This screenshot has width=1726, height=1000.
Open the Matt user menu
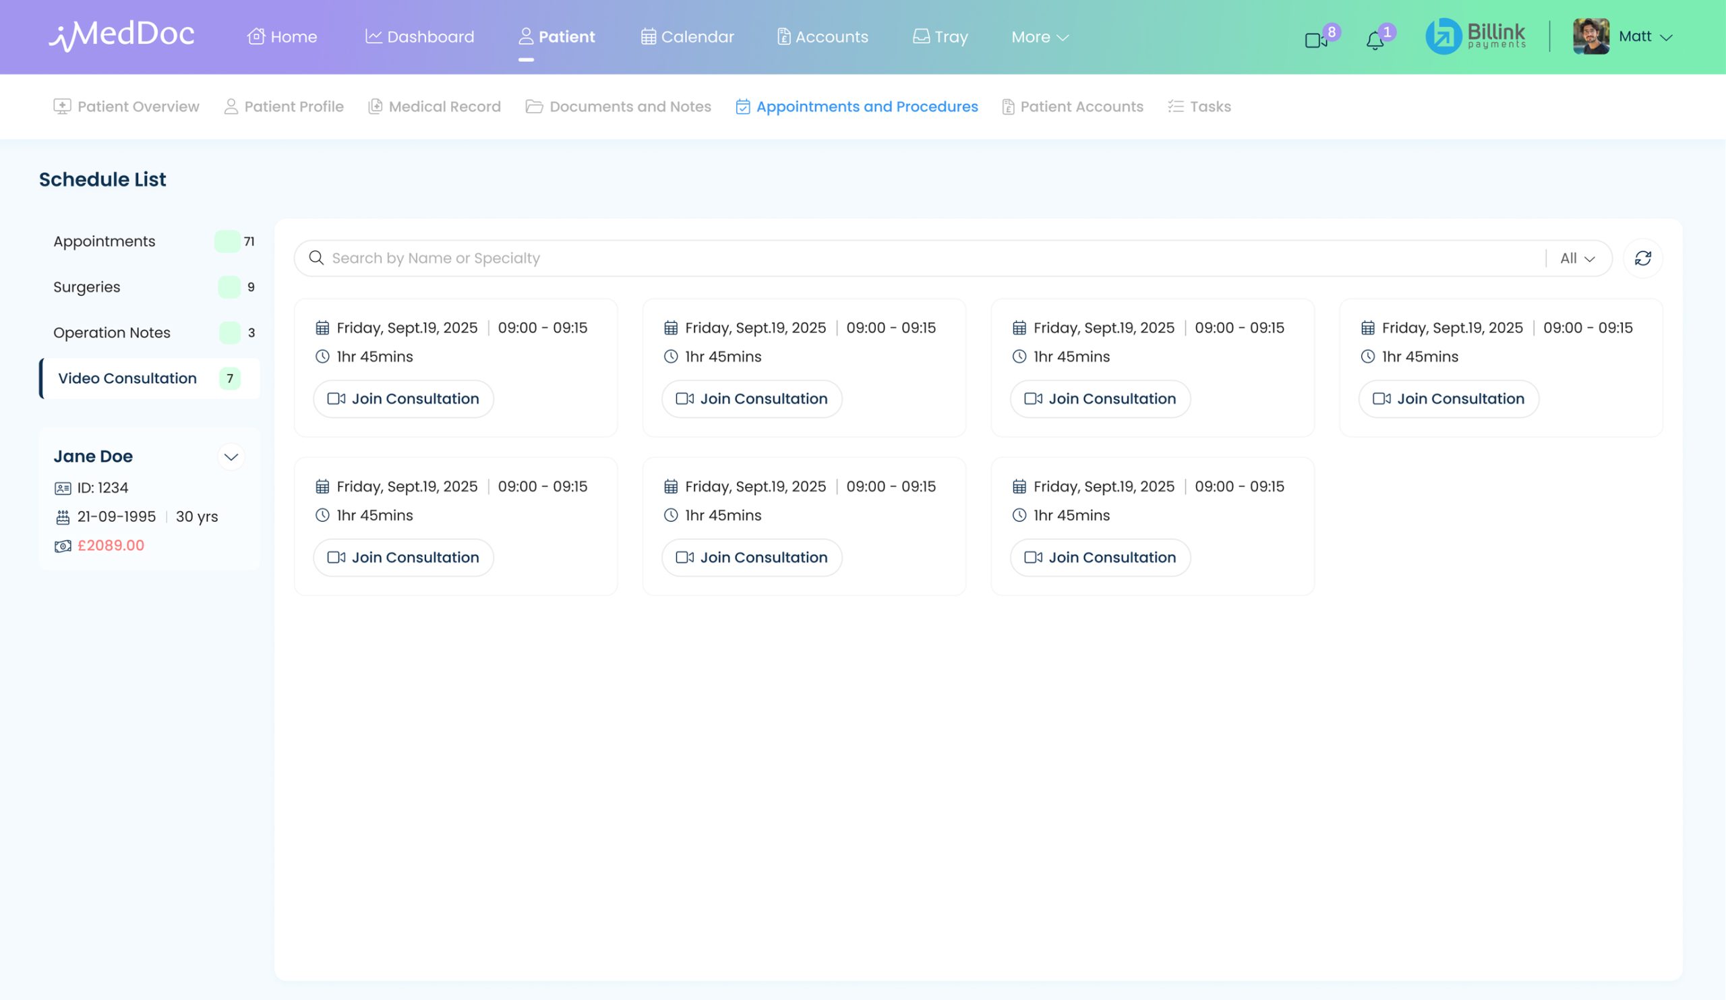tap(1644, 37)
